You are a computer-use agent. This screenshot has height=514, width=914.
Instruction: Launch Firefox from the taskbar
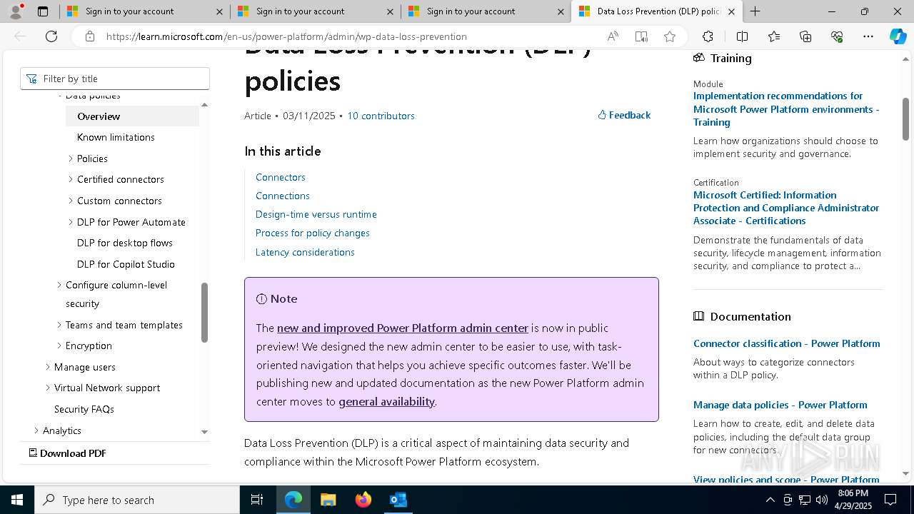(363, 500)
